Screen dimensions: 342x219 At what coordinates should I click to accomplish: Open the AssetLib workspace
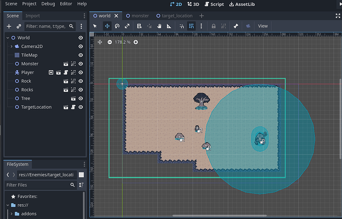pos(242,4)
